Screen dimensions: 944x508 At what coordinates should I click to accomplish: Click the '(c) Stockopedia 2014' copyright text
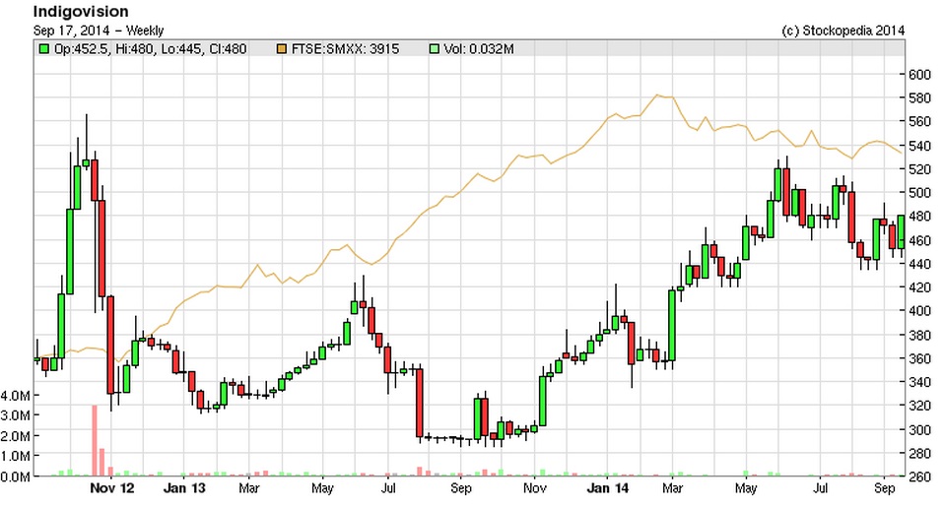pyautogui.click(x=843, y=31)
